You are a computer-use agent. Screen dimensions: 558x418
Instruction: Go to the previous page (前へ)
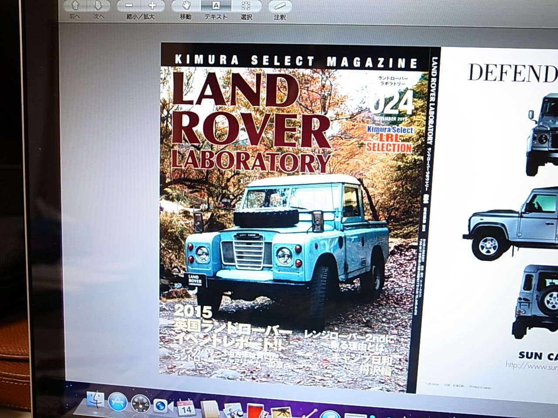[74, 7]
